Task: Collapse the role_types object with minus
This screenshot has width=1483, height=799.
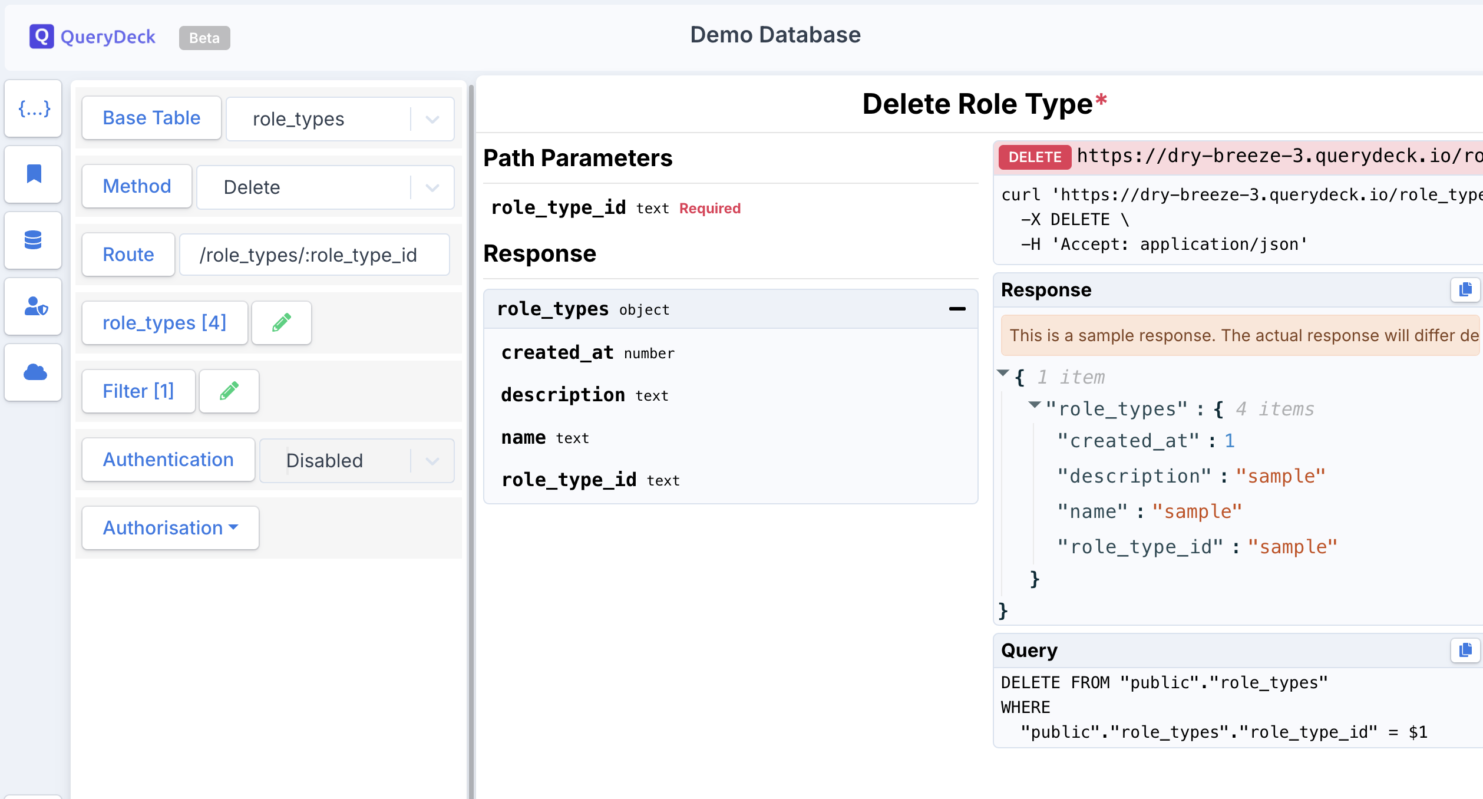Action: pos(957,309)
